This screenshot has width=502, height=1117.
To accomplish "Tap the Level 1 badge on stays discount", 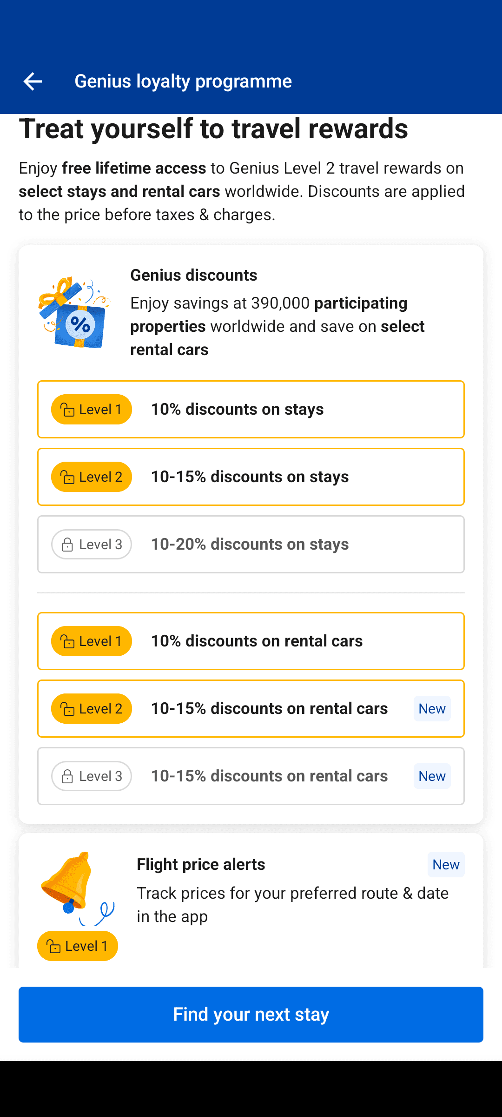I will (x=92, y=410).
